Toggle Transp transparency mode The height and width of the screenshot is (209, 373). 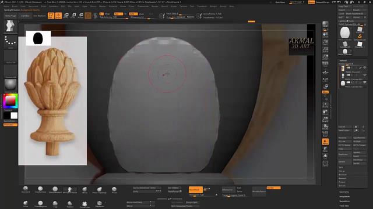[325, 142]
